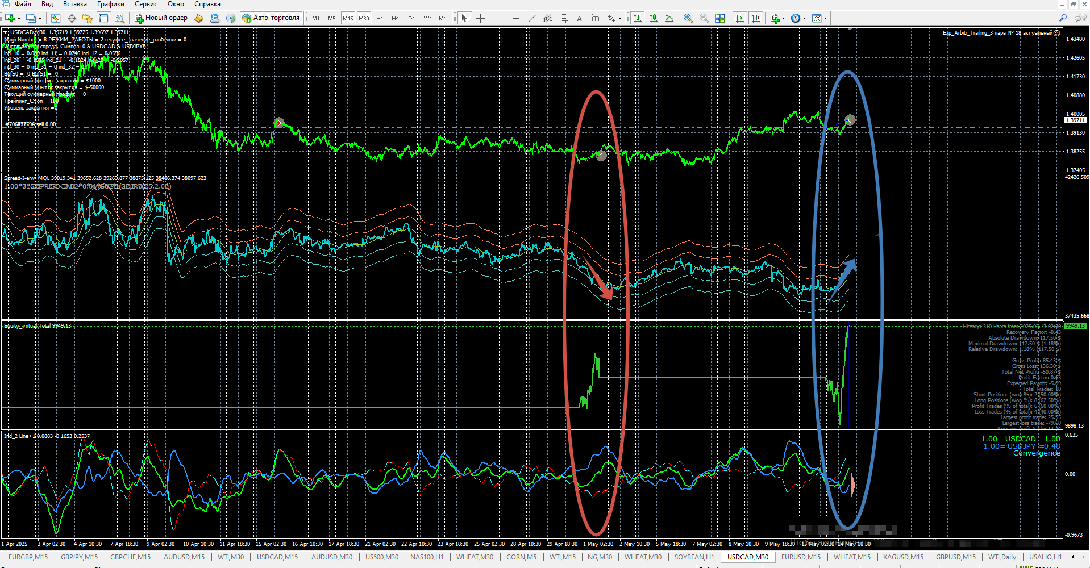Image resolution: width=1090 pixels, height=568 pixels.
Task: Tile chart windows with grid icon
Action: click(x=720, y=18)
